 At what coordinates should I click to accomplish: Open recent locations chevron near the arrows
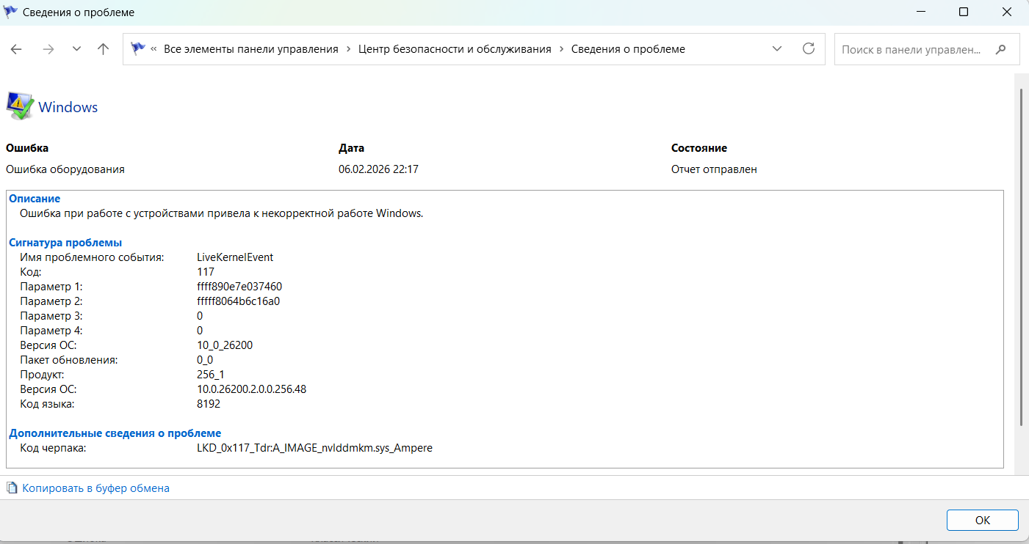76,49
